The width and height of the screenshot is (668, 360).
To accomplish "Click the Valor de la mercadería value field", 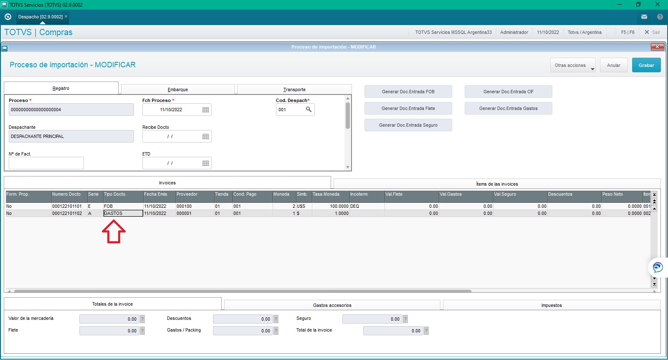I will (109, 319).
